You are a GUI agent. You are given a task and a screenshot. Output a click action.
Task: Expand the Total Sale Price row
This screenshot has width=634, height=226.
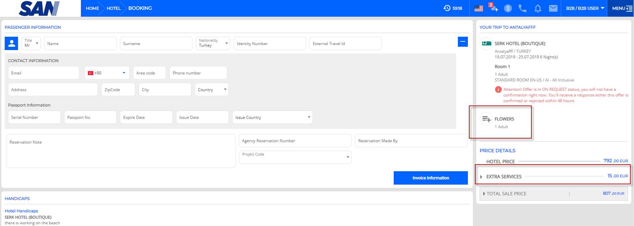tap(484, 194)
